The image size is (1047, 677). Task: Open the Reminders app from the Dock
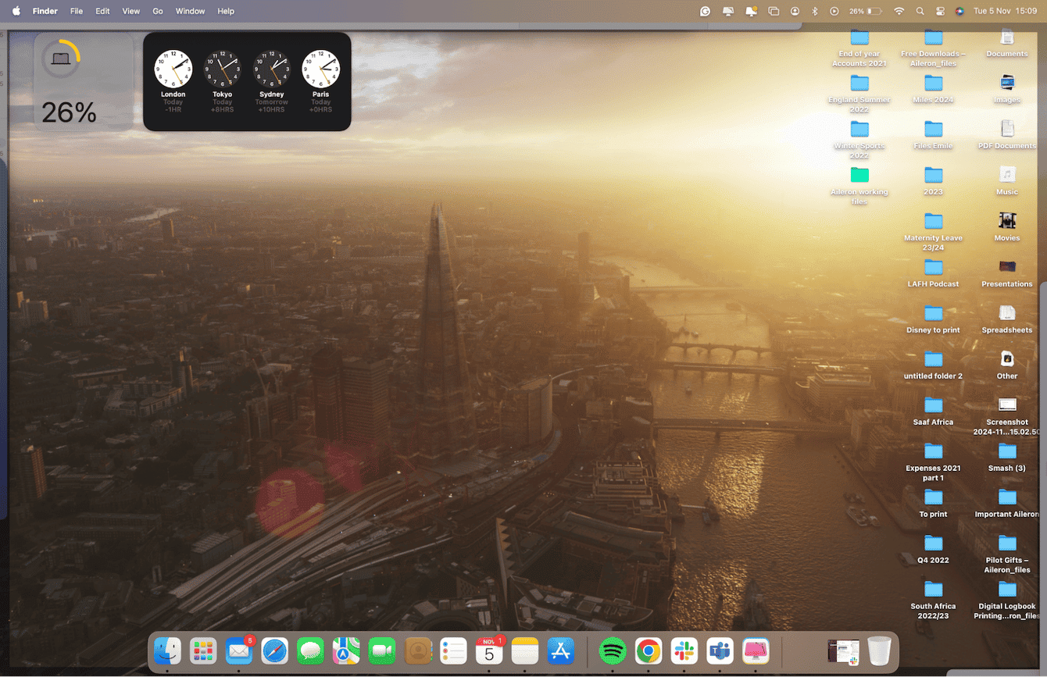pos(453,650)
